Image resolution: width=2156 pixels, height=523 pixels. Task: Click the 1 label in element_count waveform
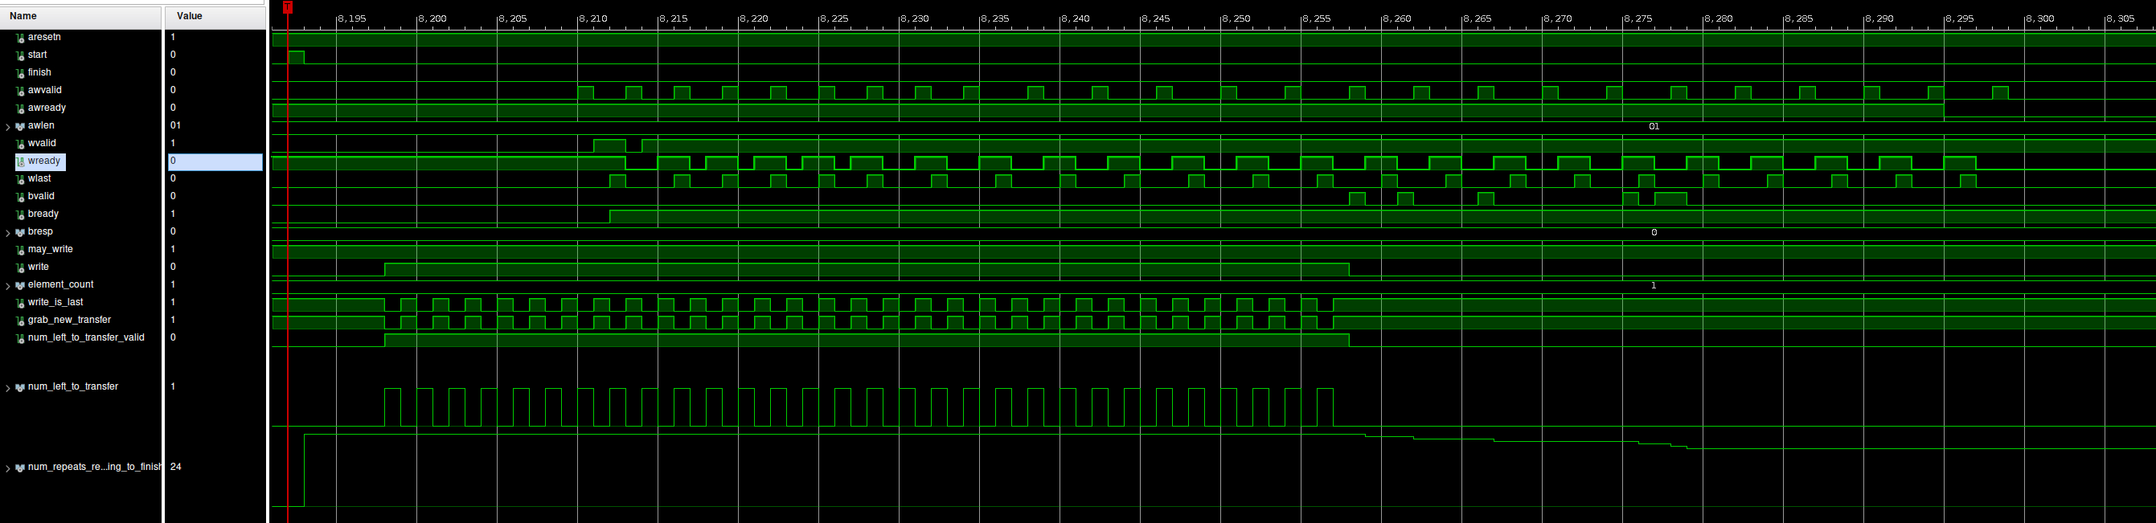click(1654, 285)
